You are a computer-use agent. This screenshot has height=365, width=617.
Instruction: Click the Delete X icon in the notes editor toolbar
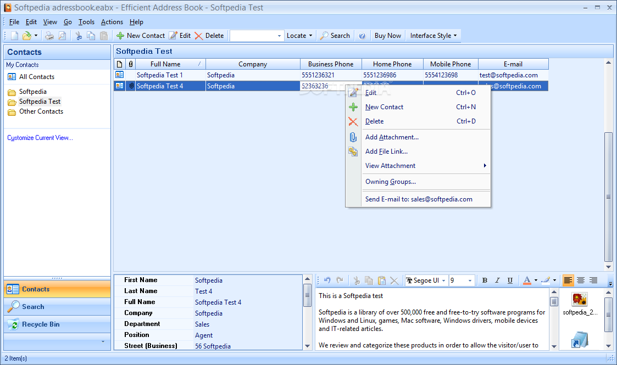[x=394, y=280]
